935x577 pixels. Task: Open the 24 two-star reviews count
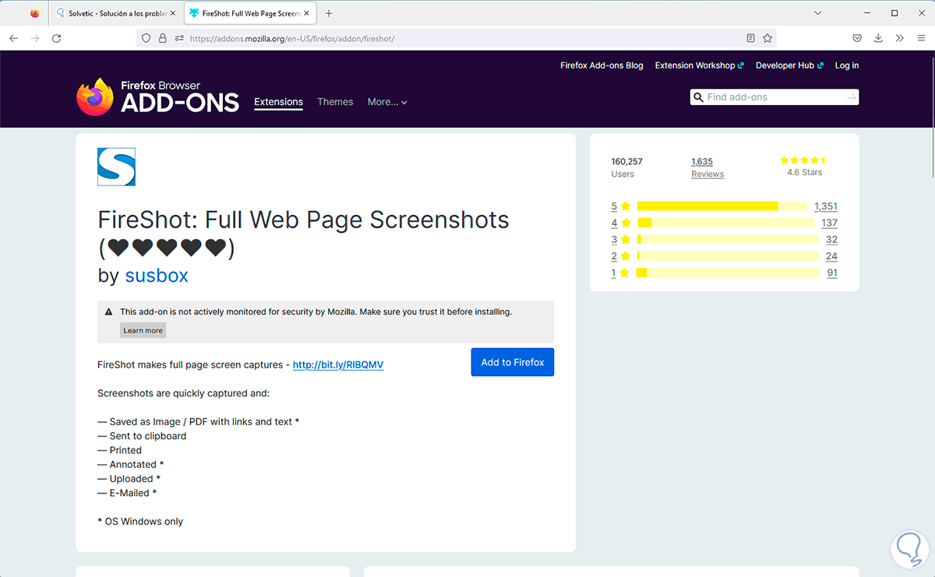(831, 256)
